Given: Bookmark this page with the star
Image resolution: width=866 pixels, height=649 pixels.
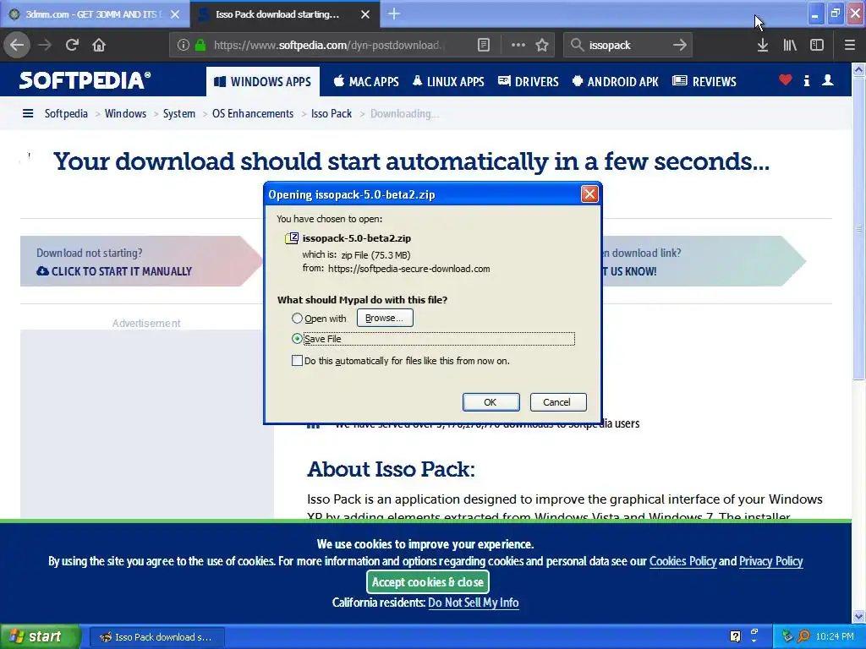Looking at the screenshot, I should tap(542, 46).
